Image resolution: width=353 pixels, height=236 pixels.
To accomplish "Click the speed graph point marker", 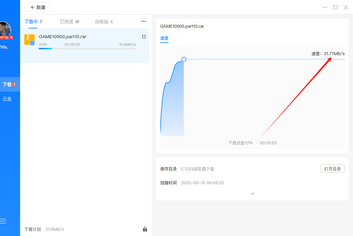I will click(x=183, y=59).
